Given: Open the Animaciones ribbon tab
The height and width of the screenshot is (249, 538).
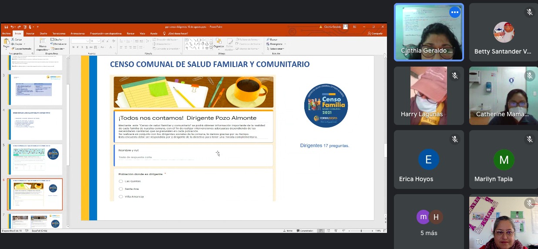Looking at the screenshot, I should (77, 34).
